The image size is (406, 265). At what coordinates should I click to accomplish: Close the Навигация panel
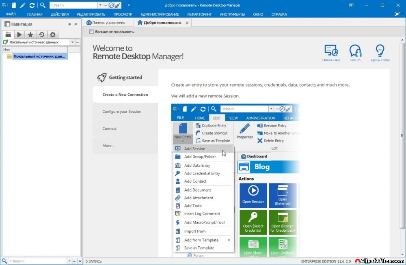76,24
